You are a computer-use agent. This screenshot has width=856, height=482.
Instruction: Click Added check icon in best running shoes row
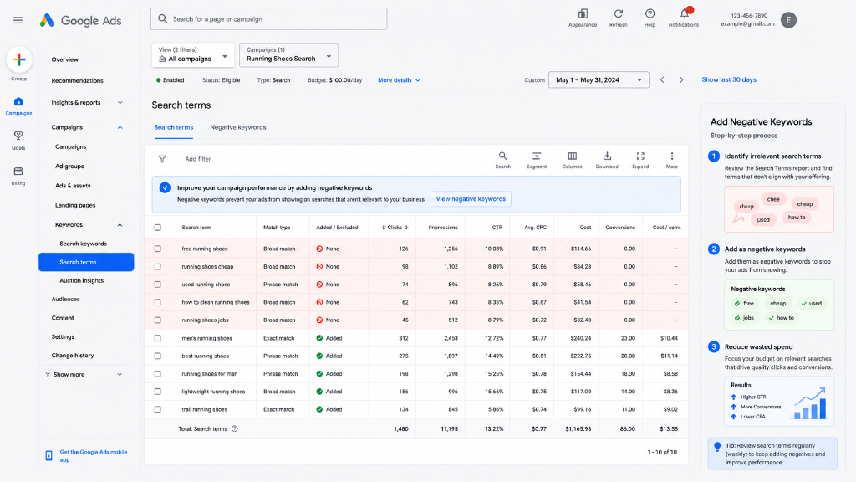319,356
